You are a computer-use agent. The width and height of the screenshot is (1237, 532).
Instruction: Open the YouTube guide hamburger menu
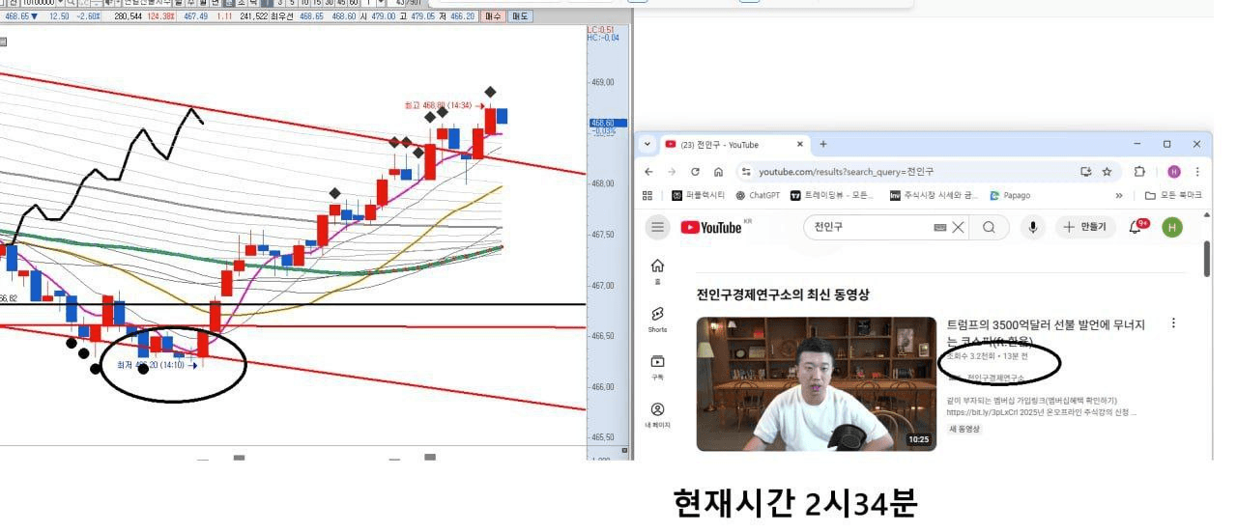pyautogui.click(x=658, y=227)
